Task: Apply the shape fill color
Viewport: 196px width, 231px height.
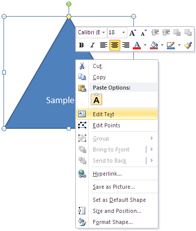Action: tap(154, 45)
